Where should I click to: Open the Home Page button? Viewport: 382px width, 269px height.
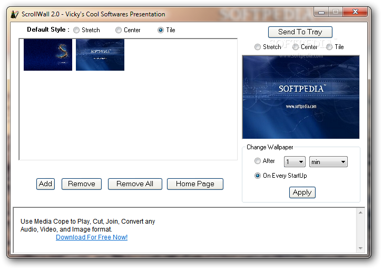coord(195,184)
